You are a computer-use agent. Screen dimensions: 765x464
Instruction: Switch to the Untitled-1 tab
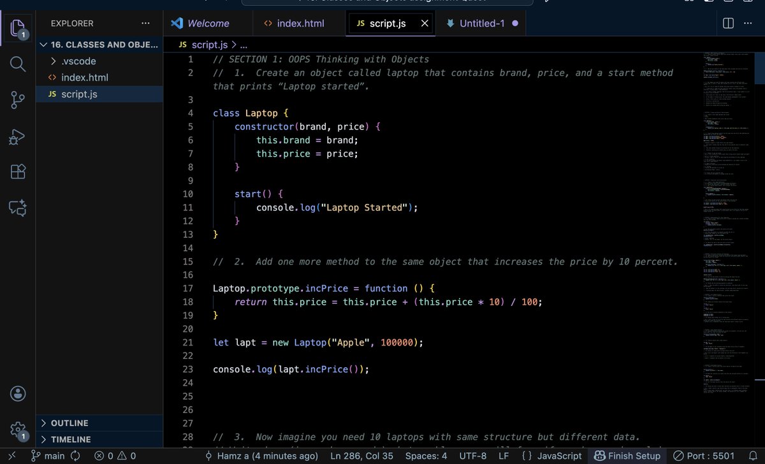tap(483, 24)
